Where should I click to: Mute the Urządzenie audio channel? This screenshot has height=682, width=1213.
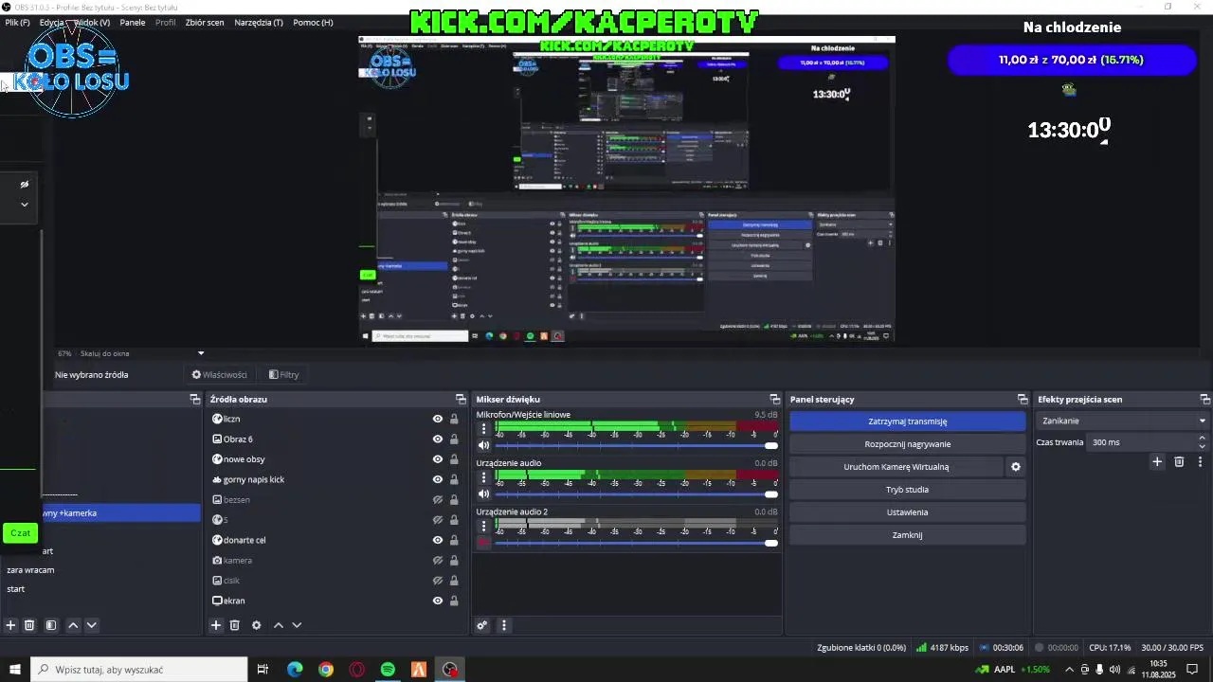pyautogui.click(x=484, y=494)
